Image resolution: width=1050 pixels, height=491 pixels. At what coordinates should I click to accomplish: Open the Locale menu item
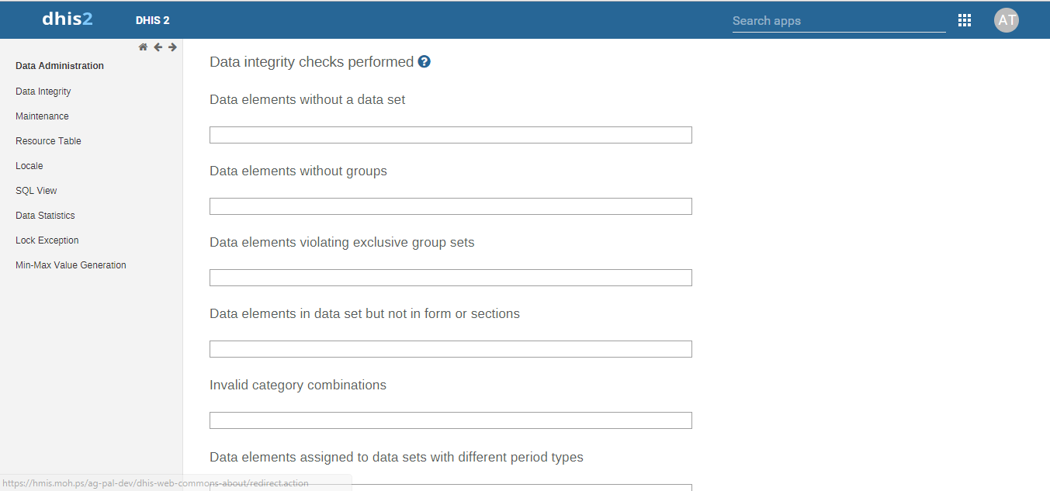point(29,166)
